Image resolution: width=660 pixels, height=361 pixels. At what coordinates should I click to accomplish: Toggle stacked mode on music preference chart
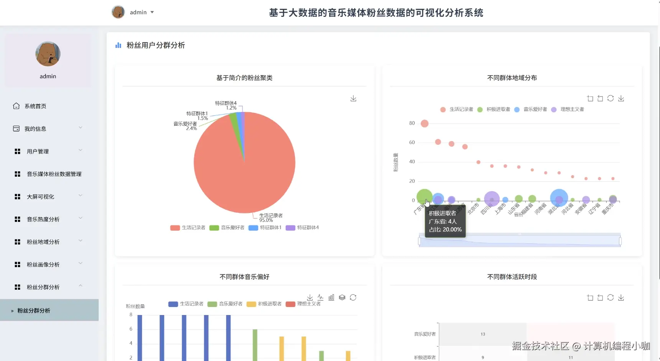(342, 297)
